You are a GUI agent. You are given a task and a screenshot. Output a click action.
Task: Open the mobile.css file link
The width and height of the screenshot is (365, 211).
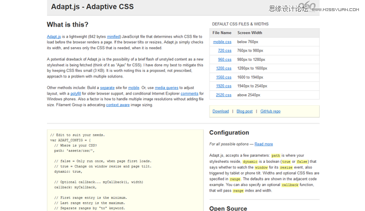[x=222, y=42]
